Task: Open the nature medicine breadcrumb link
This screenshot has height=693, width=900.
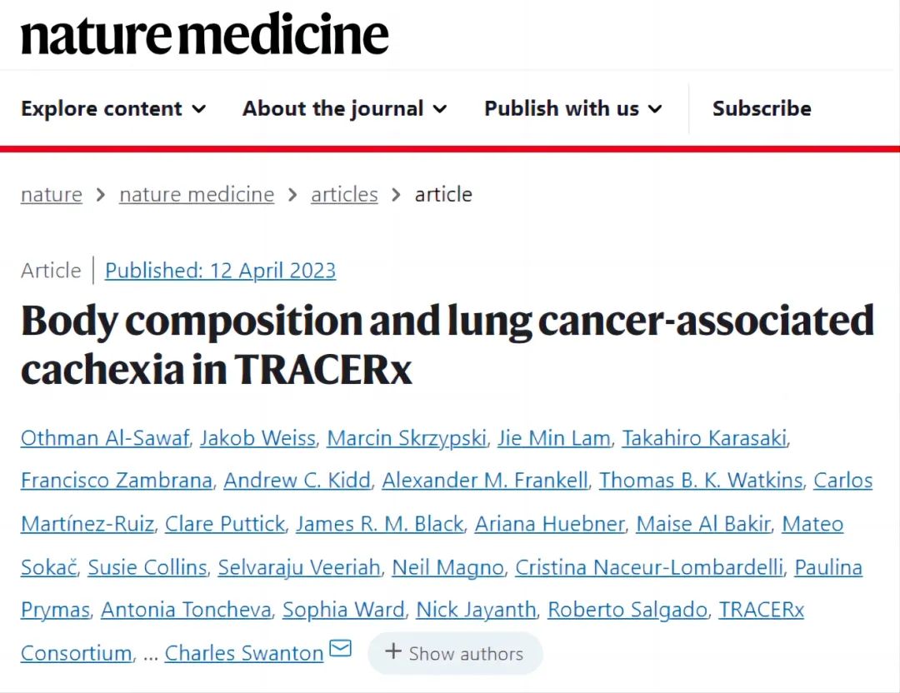Action: point(197,195)
